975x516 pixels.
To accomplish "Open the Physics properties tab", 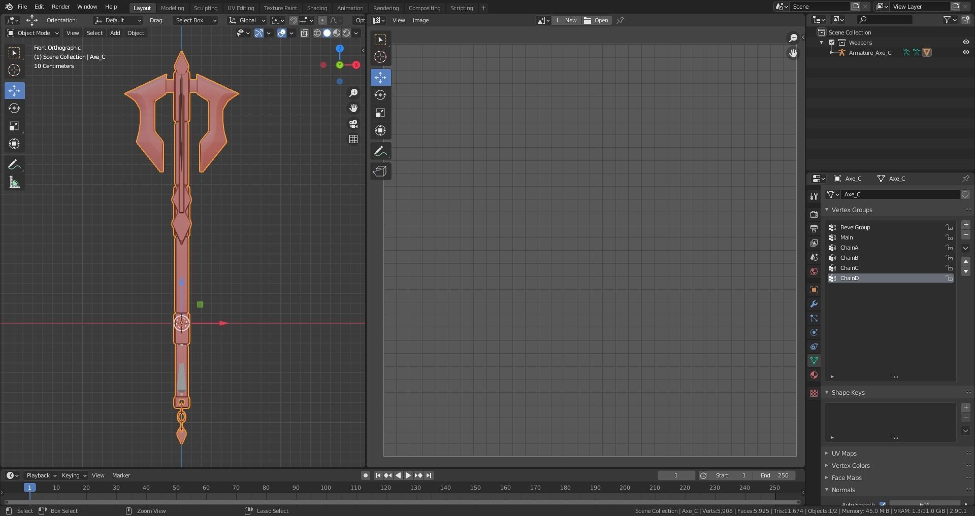I will pos(814,332).
